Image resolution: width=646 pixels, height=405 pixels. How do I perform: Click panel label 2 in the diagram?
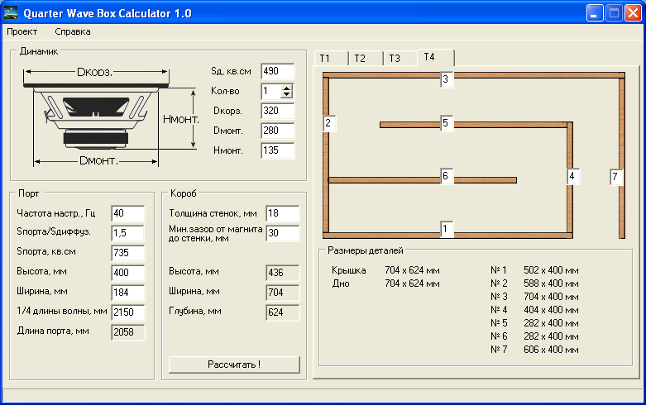pyautogui.click(x=329, y=123)
